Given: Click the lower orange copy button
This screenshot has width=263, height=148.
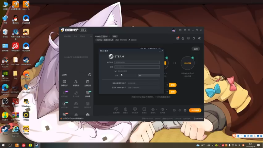Looking at the screenshot, I should (173, 92).
